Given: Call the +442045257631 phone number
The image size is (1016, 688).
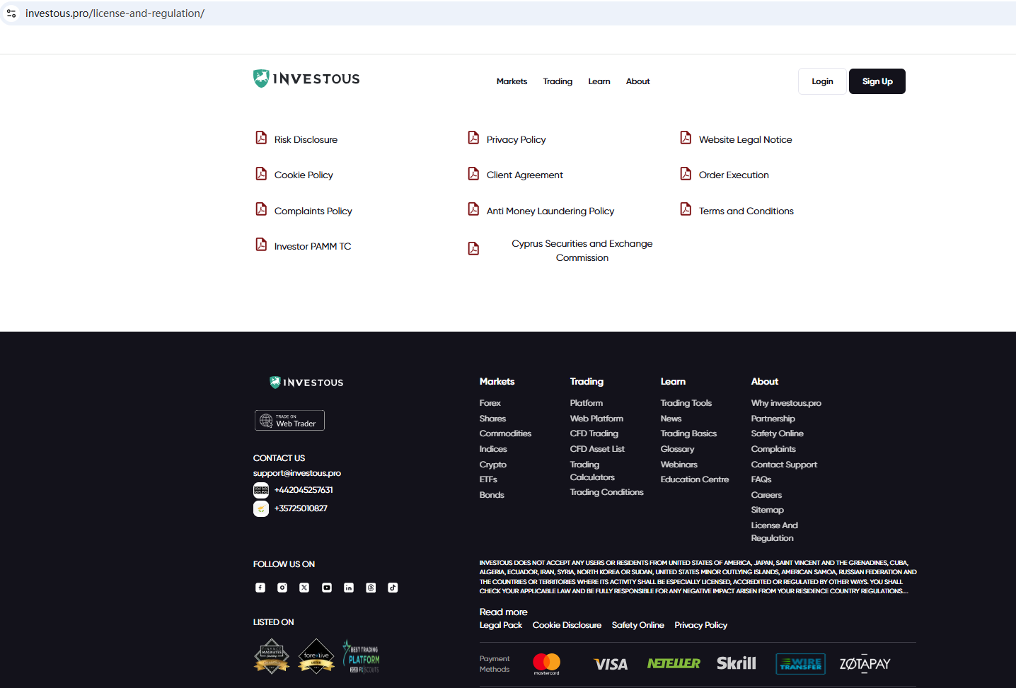Looking at the screenshot, I should [x=304, y=490].
